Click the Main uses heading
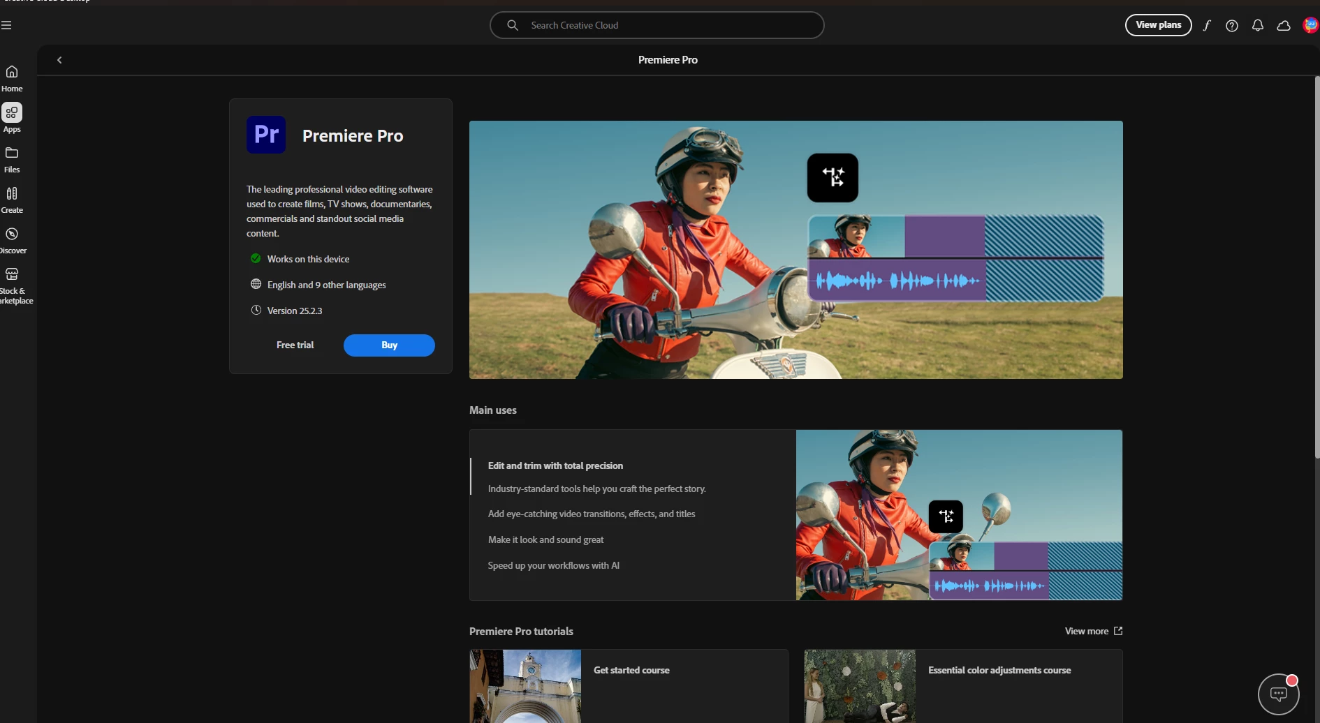This screenshot has width=1320, height=723. point(493,410)
